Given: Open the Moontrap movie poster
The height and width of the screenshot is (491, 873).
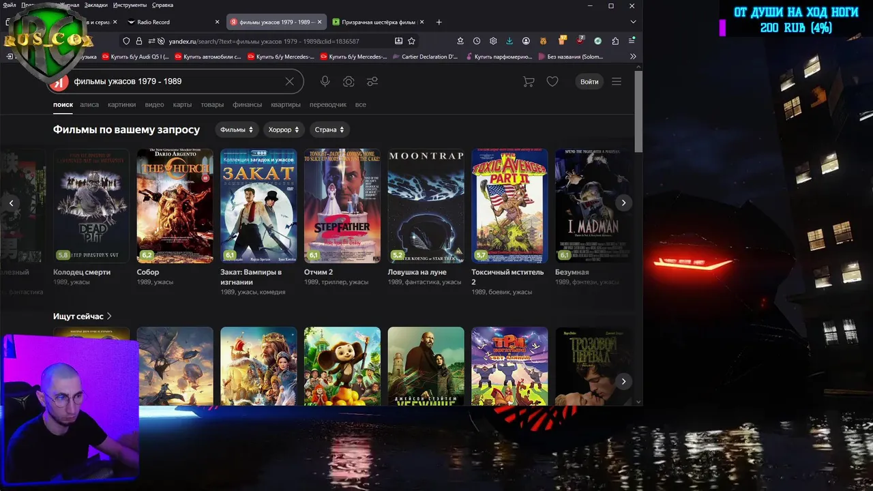Looking at the screenshot, I should coord(426,206).
